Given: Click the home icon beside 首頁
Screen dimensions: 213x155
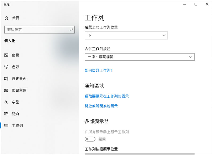Looking at the screenshot, I should 6,18.
